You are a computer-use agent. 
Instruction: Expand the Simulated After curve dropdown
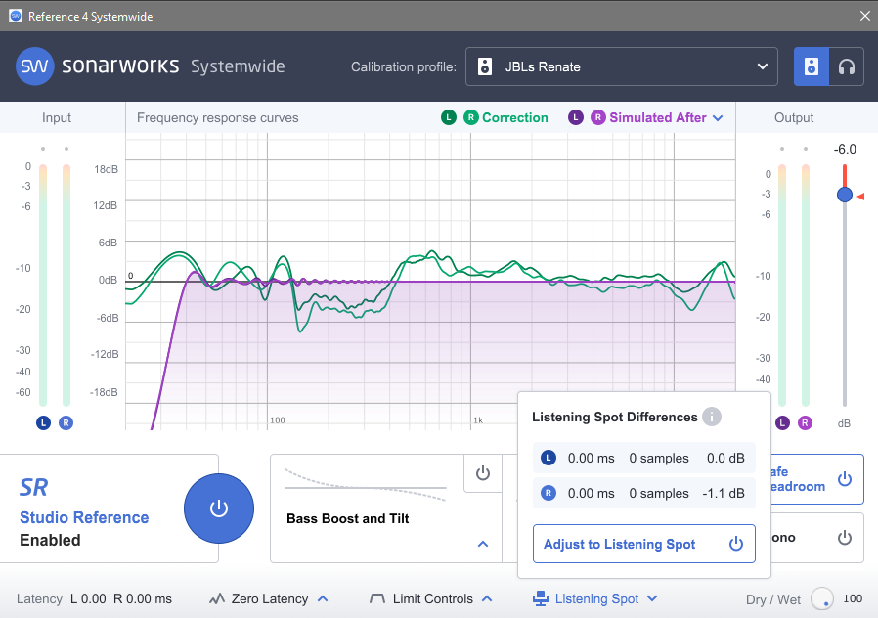coord(718,118)
